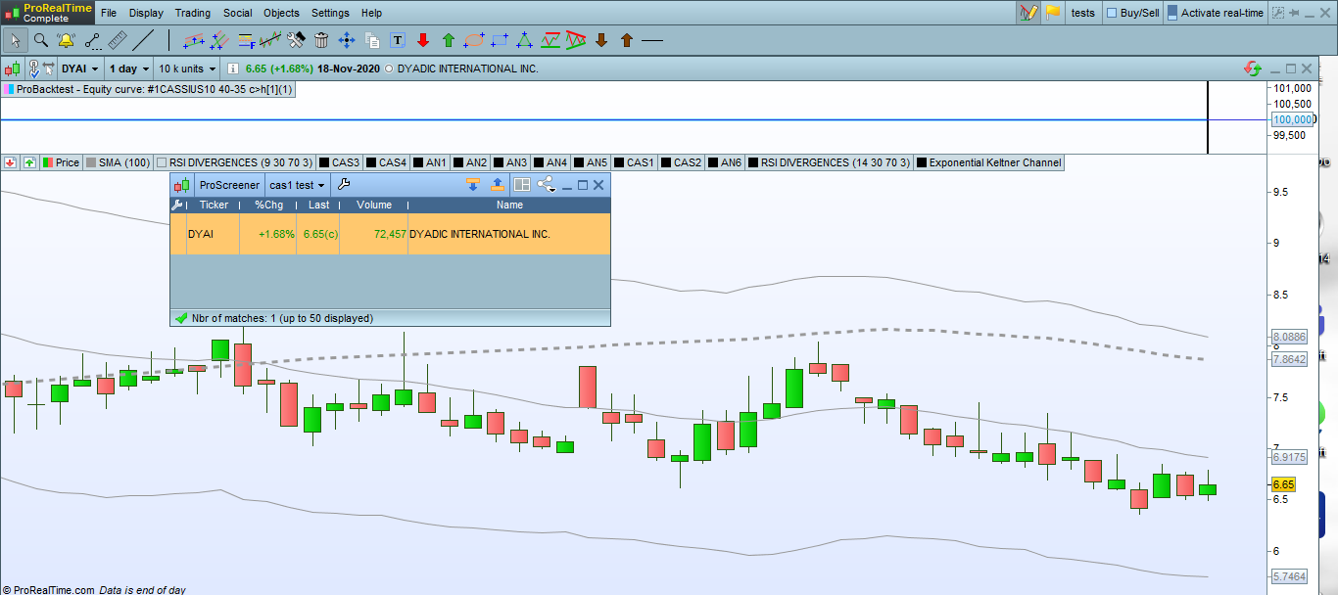1338x595 pixels.
Task: Open the DYAI ticker dropdown
Action: click(x=80, y=69)
